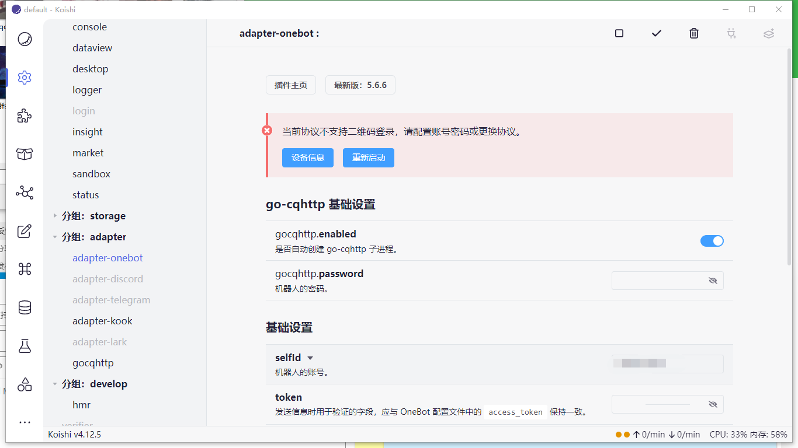Select insight plugin in tree
The image size is (798, 448).
point(88,132)
